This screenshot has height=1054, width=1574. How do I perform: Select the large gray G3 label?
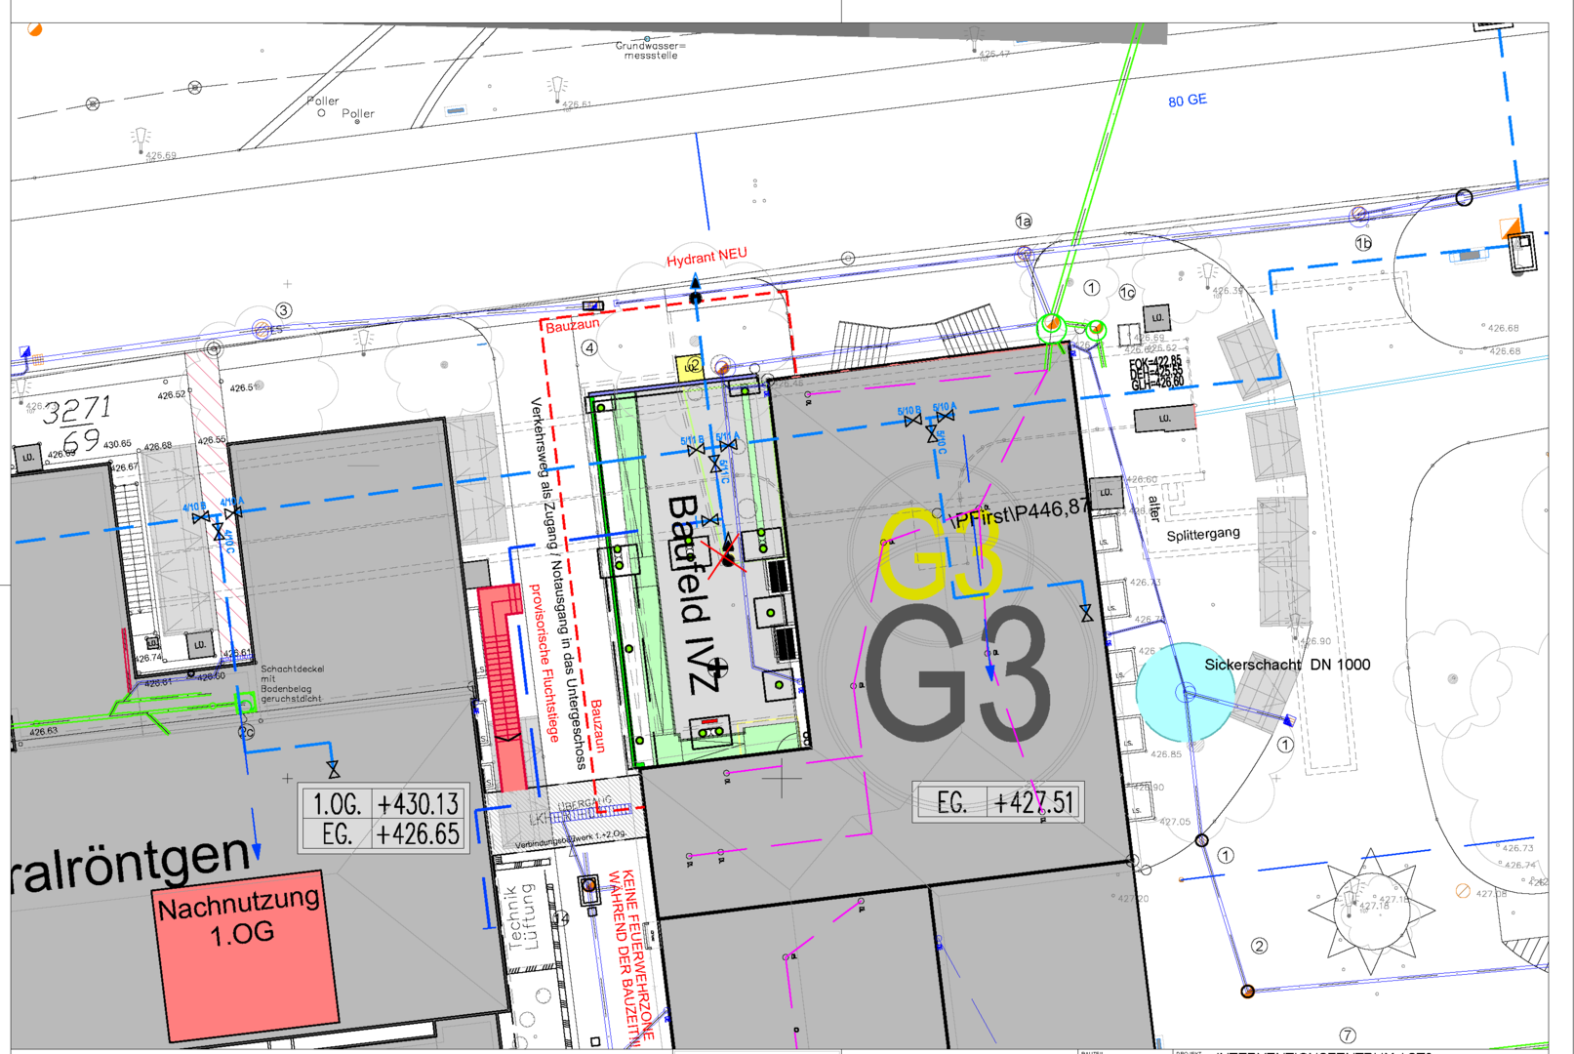[957, 675]
